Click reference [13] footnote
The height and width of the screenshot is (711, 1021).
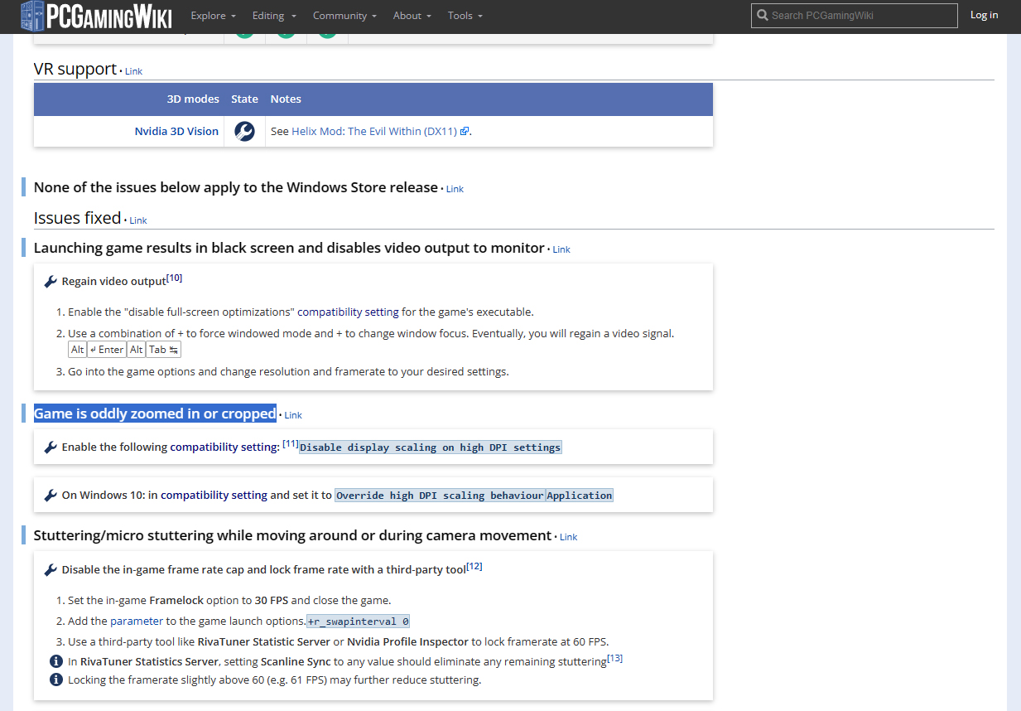pyautogui.click(x=615, y=658)
